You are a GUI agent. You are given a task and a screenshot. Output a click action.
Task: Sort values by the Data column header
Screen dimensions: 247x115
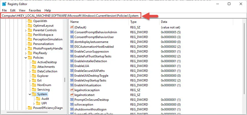[x=196, y=22]
